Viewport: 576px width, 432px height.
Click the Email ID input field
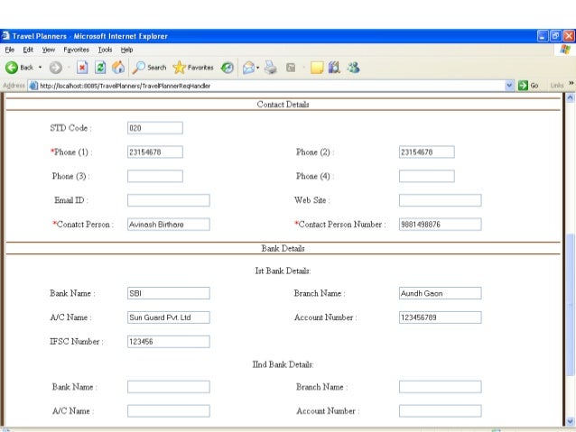click(x=168, y=200)
